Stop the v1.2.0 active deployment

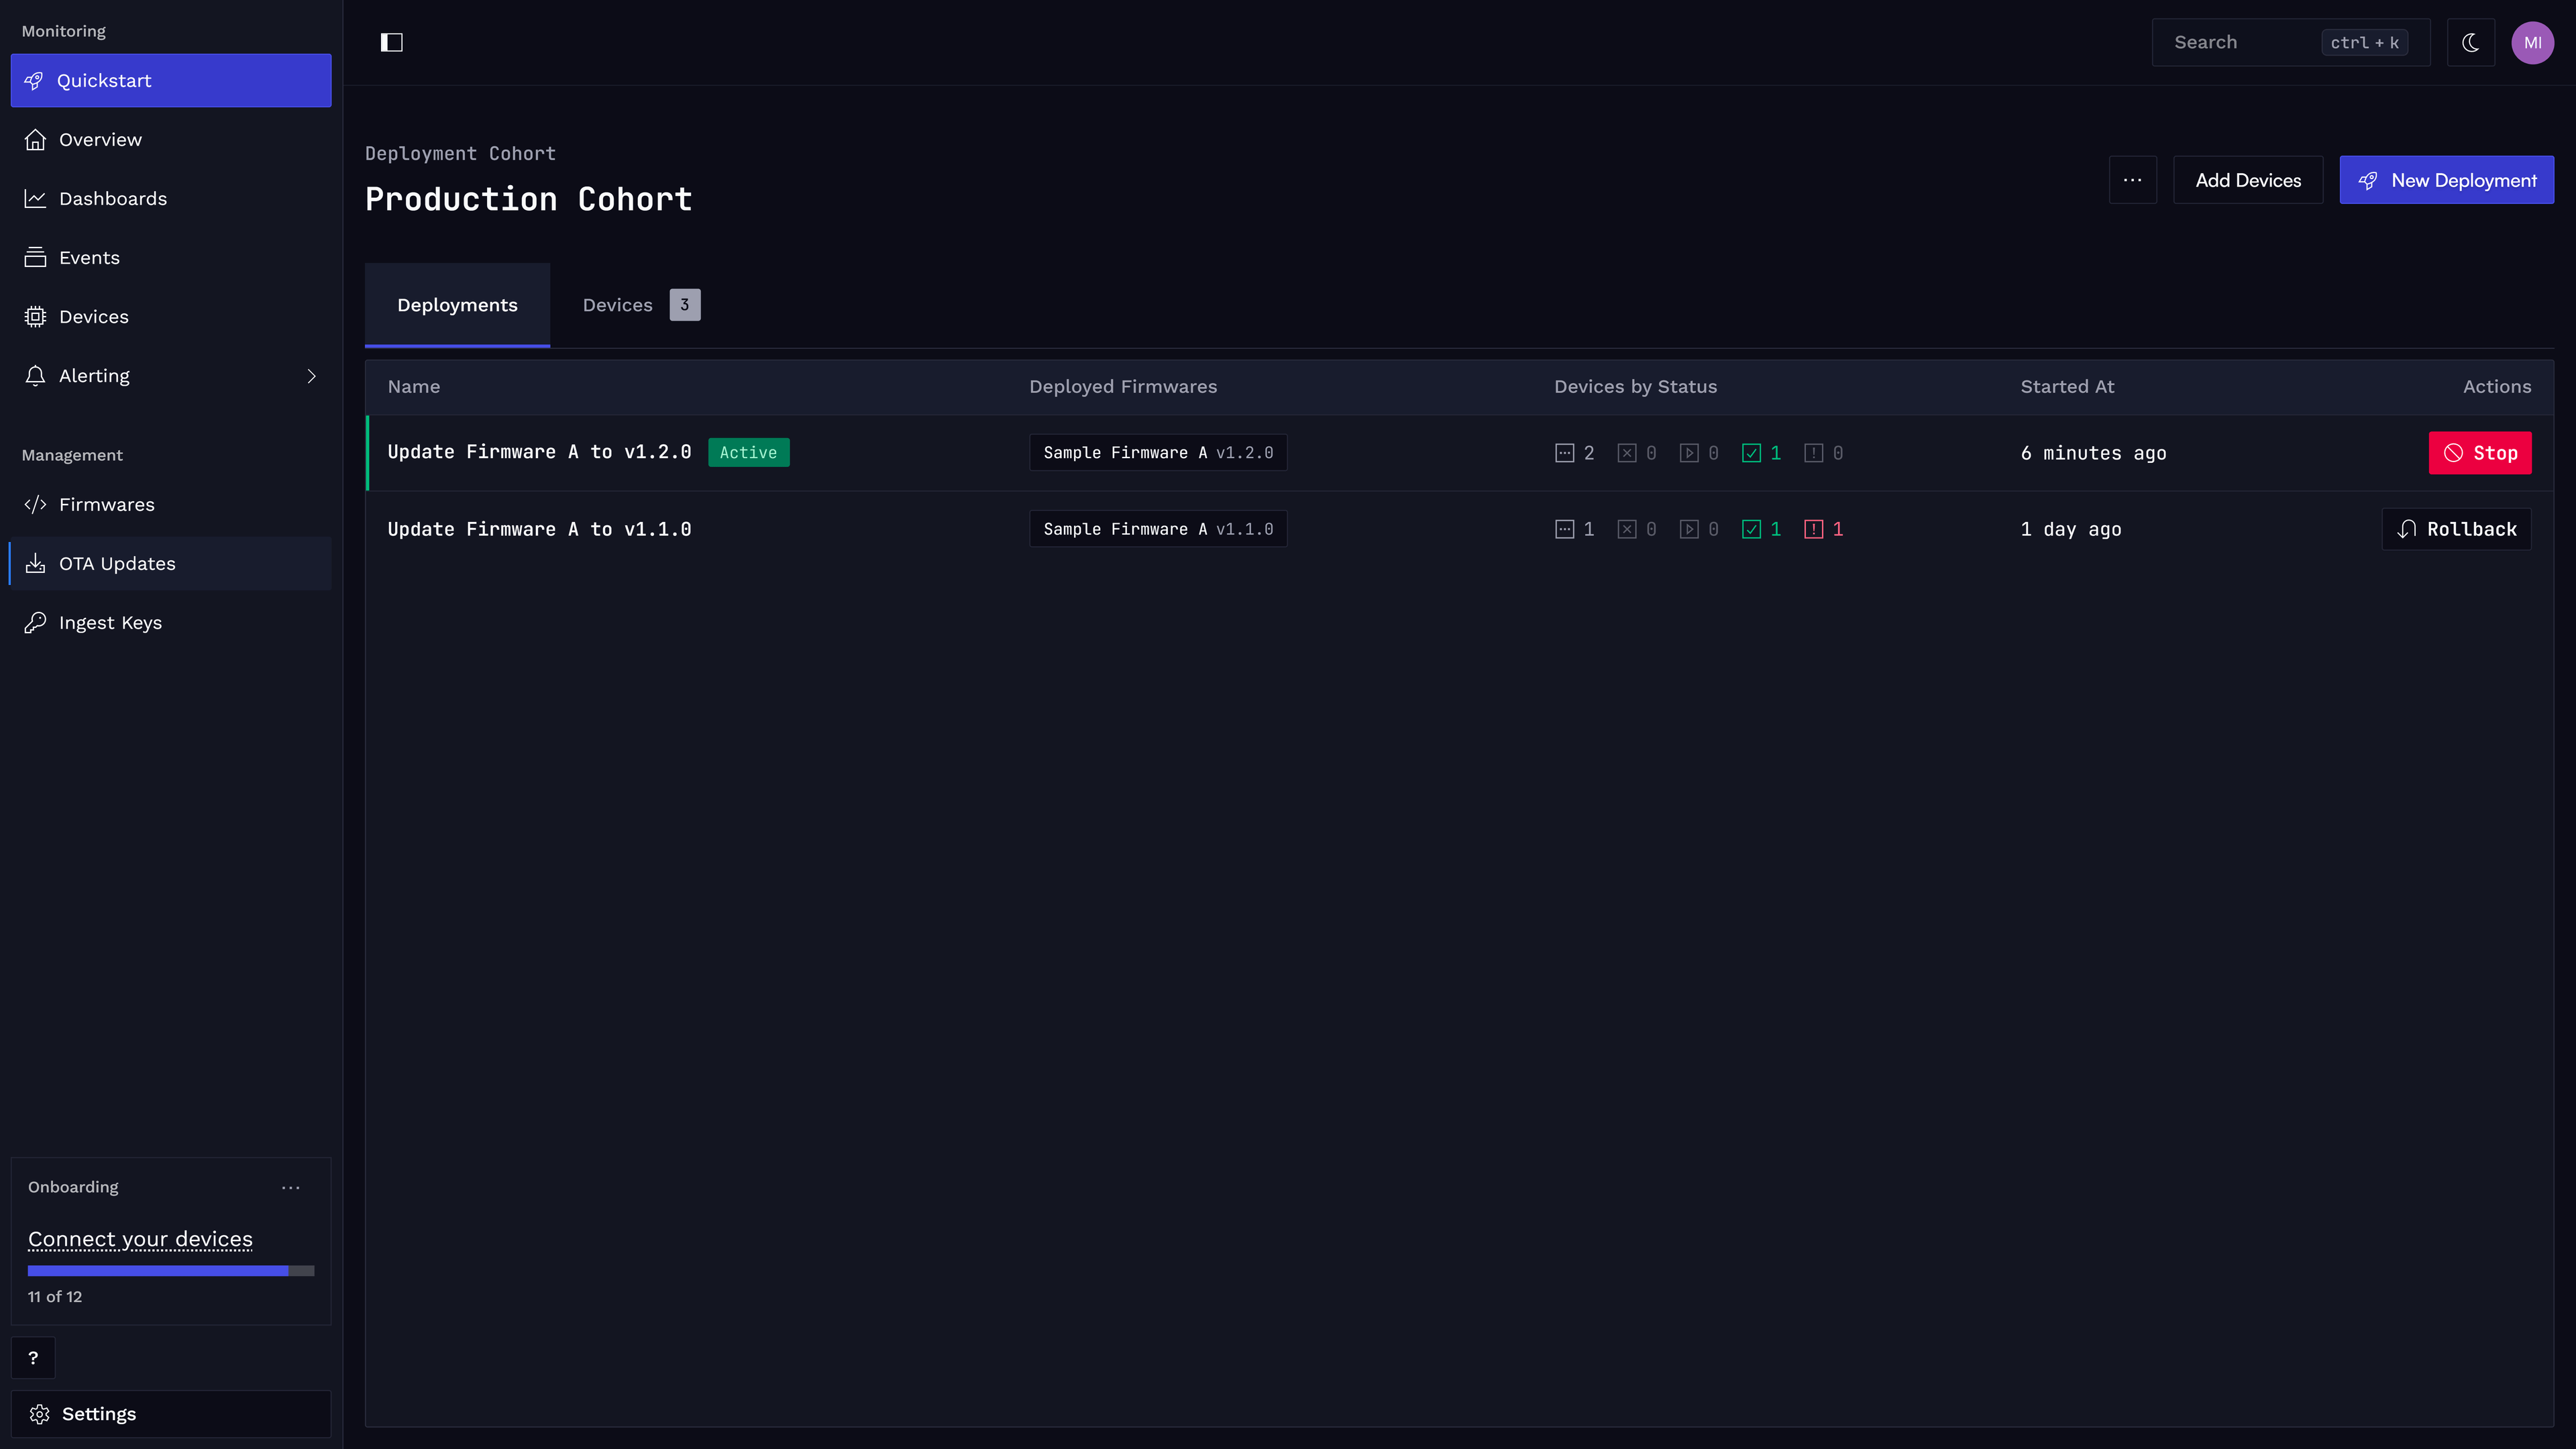2479,453
